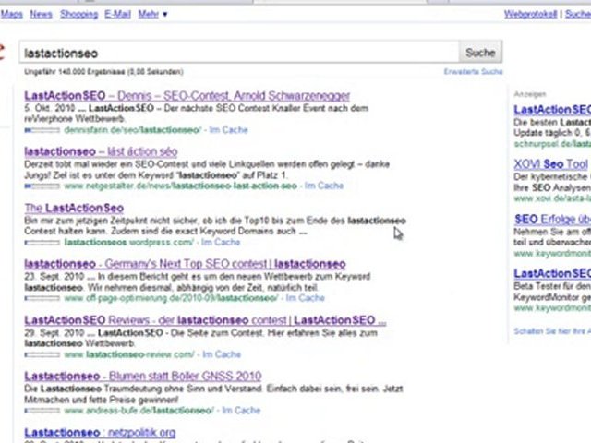Open "Lastactionseo - Blumen statt Böller" result

coord(142,377)
